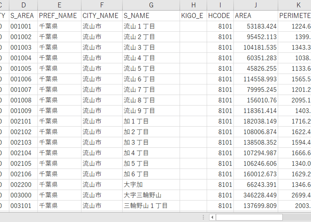Viewport: 311px width, 222px height.
Task: Click the sheet tab split handle dots
Action: pyautogui.click(x=203, y=217)
